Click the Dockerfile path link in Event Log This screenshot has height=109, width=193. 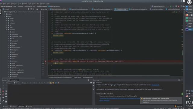[120, 98]
